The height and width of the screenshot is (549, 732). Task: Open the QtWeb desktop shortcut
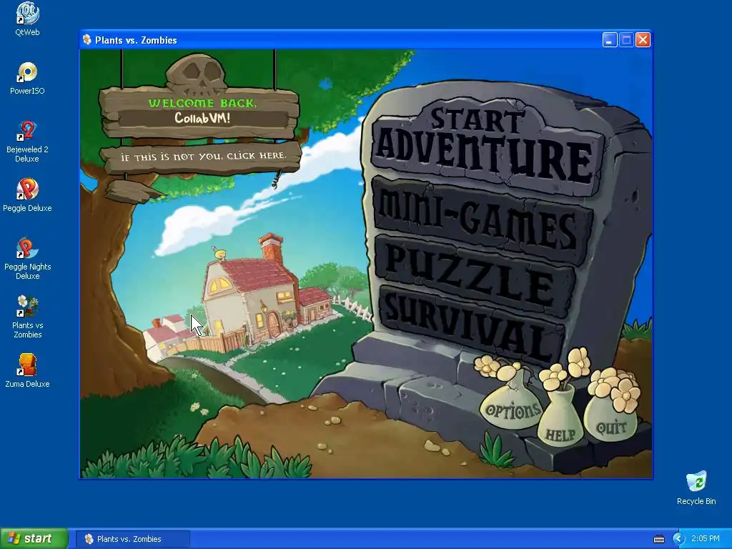point(27,19)
